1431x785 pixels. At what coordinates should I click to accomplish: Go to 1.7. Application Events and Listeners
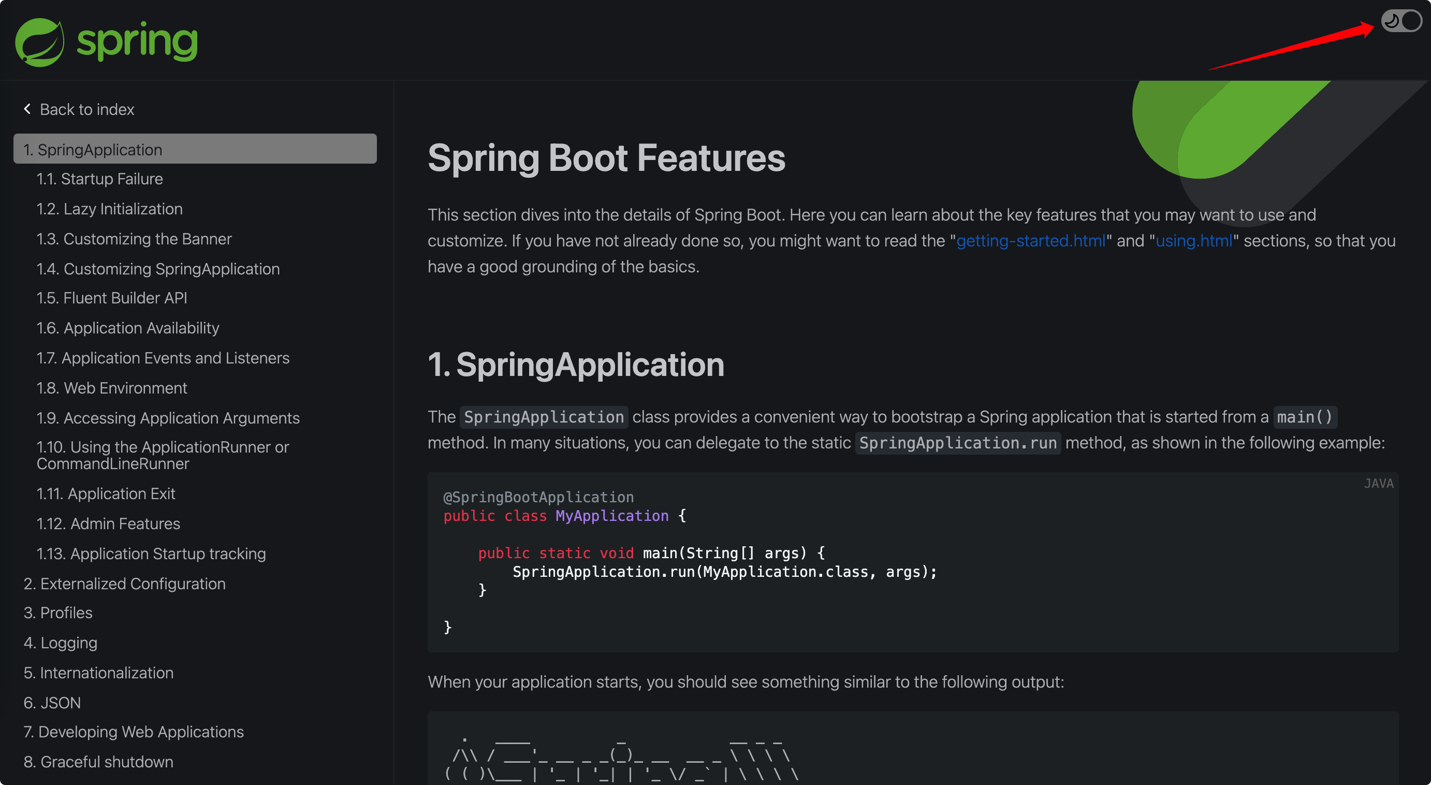tap(163, 358)
